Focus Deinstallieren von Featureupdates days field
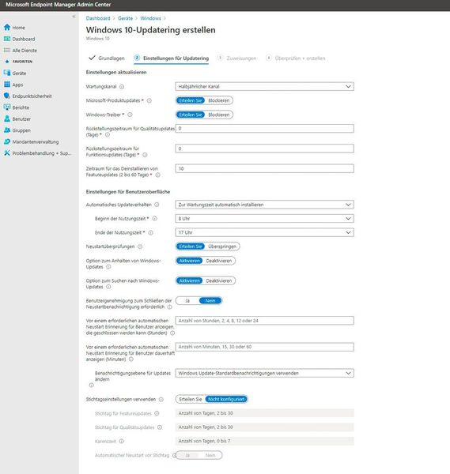Image resolution: width=450 pixels, height=474 pixels. tap(264, 168)
